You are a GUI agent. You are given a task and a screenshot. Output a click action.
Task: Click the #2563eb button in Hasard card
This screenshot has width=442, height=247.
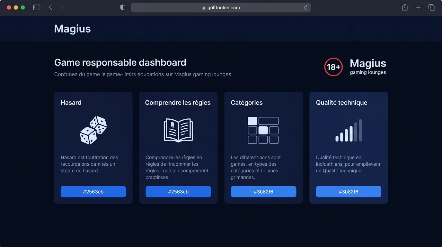click(93, 192)
